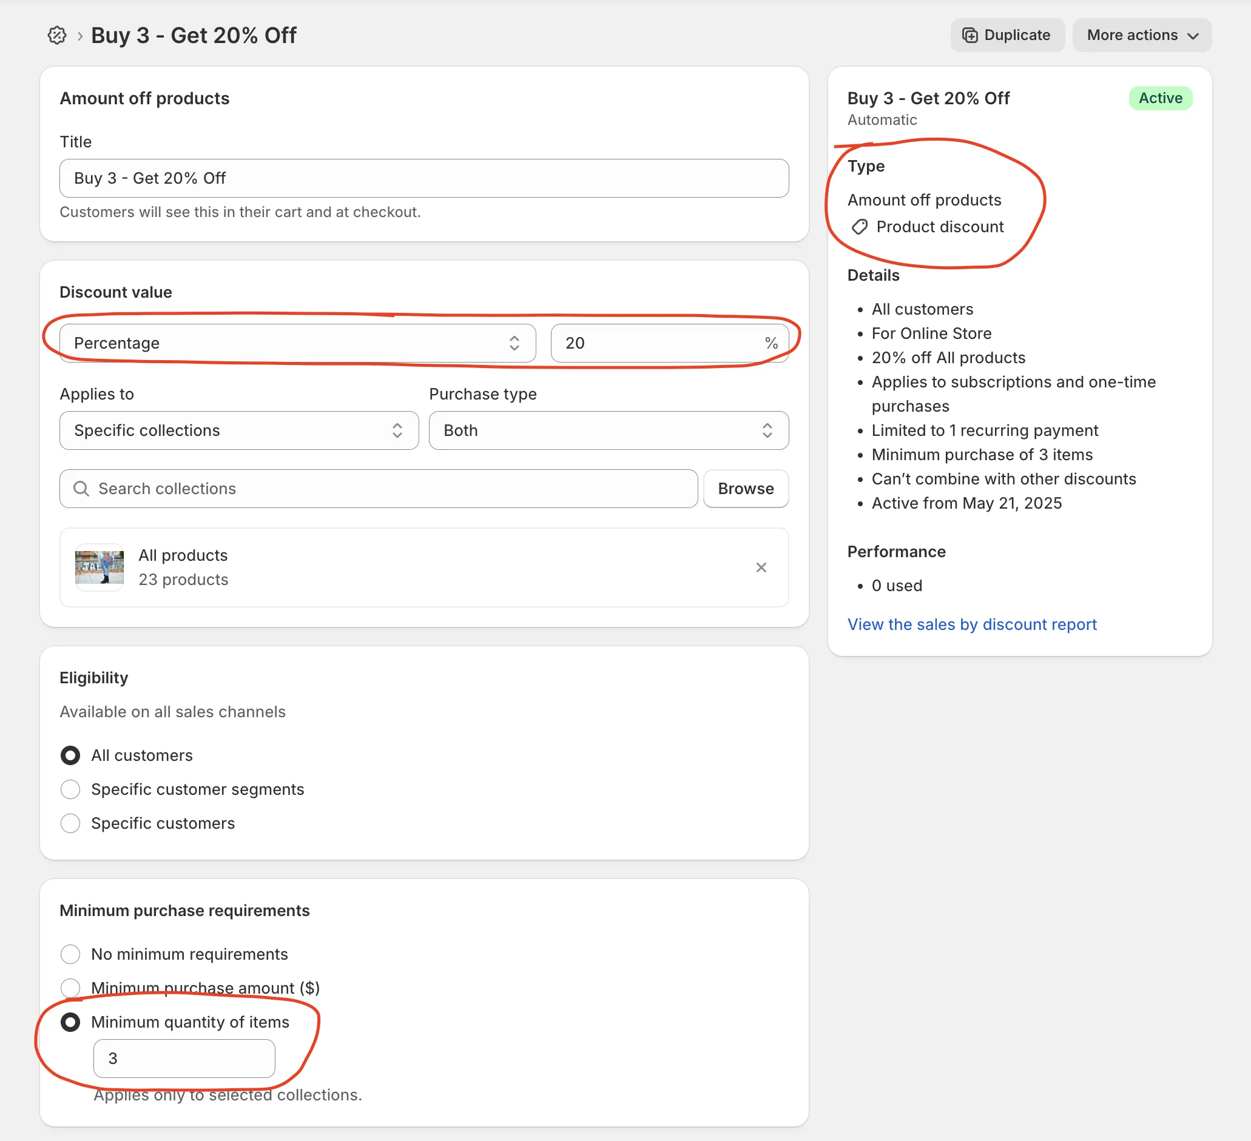1251x1141 pixels.
Task: Click the Duplicate button
Action: 1007,35
